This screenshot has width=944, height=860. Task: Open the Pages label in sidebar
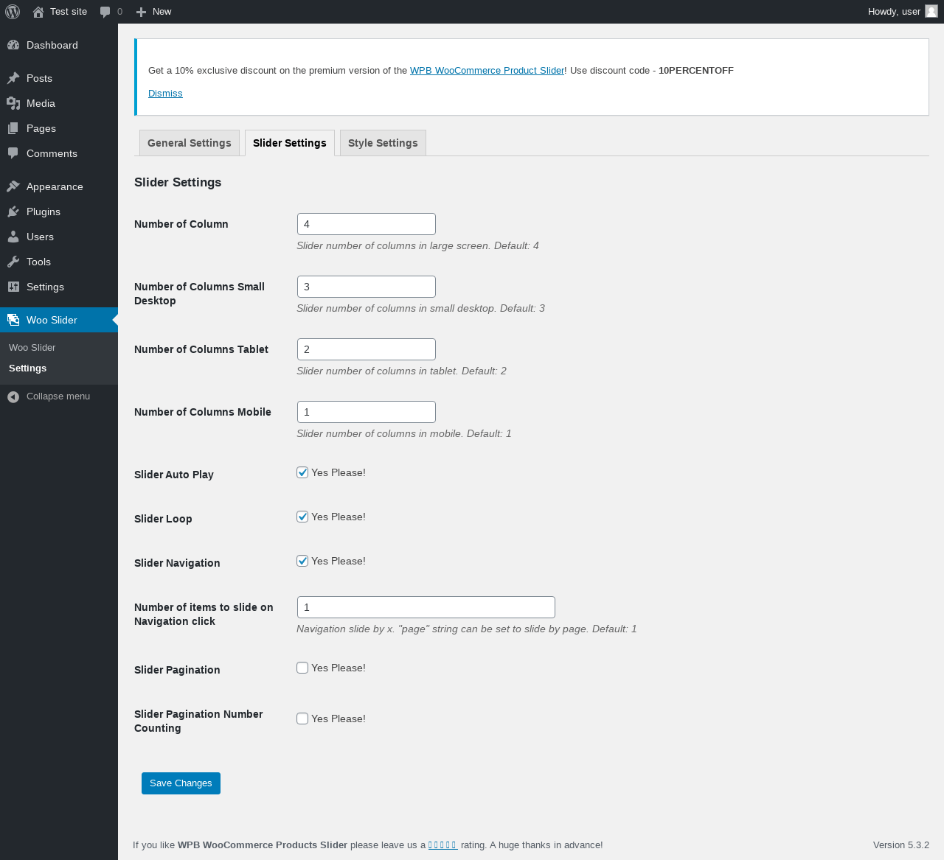[41, 128]
